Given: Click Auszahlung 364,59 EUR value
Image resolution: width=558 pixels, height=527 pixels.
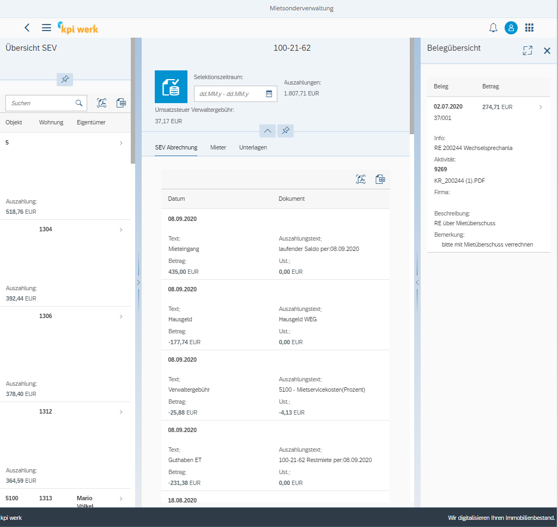Looking at the screenshot, I should click(21, 481).
